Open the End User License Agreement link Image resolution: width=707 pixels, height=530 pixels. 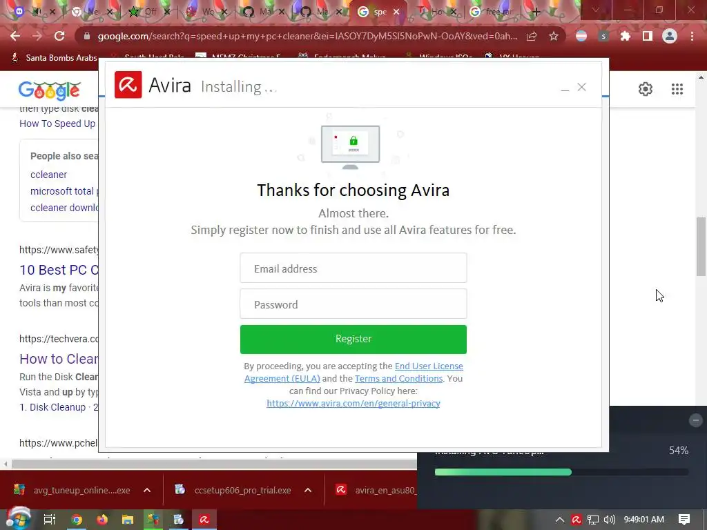pos(429,366)
